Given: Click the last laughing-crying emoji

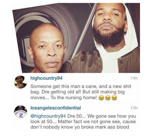Looking at the screenshot, I should 114,98.
